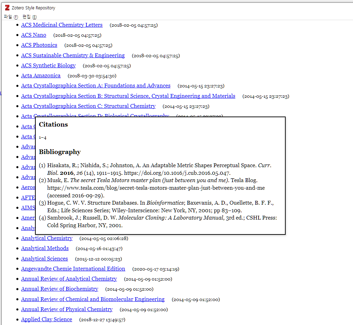The width and height of the screenshot is (353, 325).
Task: Click the doi.org URL in entry (1)
Action: point(177,173)
